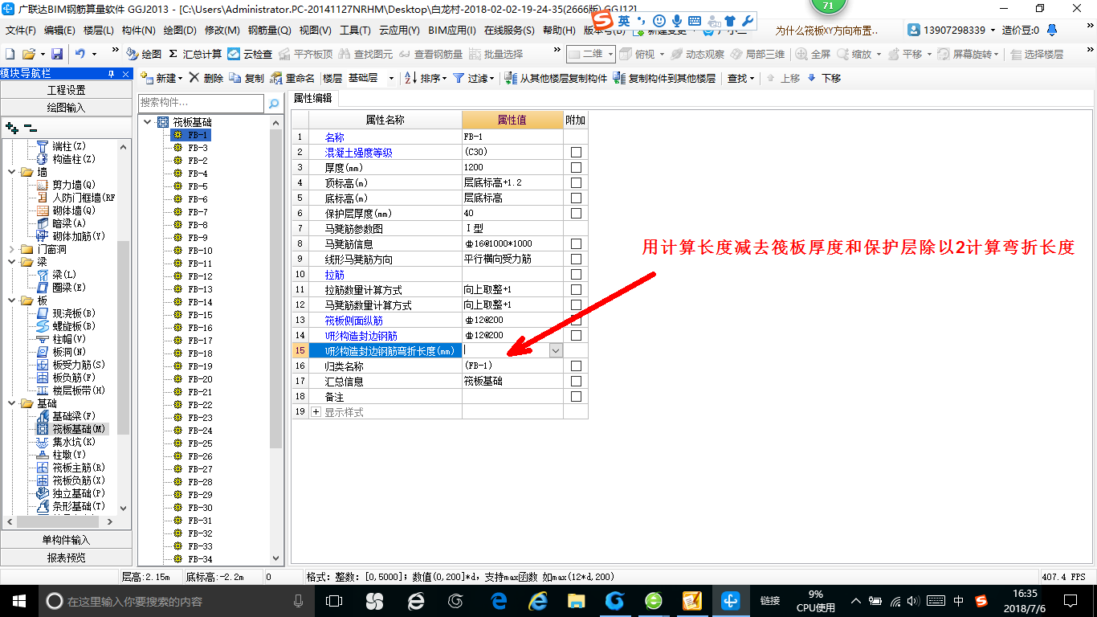This screenshot has height=617, width=1097.
Task: Click the 报表预览 panel button
Action: coord(66,558)
